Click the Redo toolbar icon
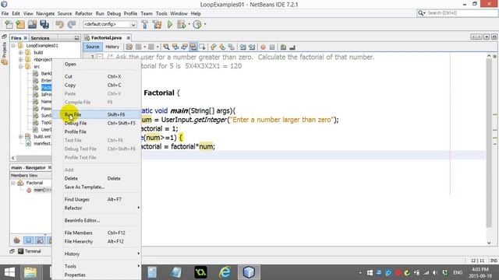499x280 pixels. click(x=72, y=24)
